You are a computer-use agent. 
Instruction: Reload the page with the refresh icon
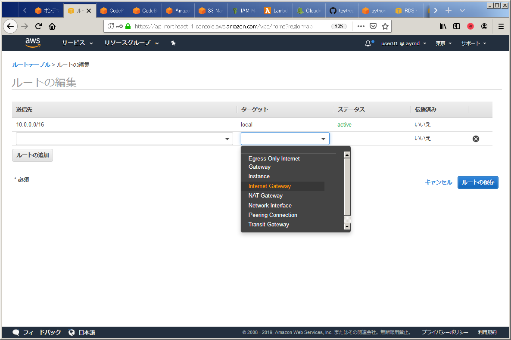pos(38,26)
